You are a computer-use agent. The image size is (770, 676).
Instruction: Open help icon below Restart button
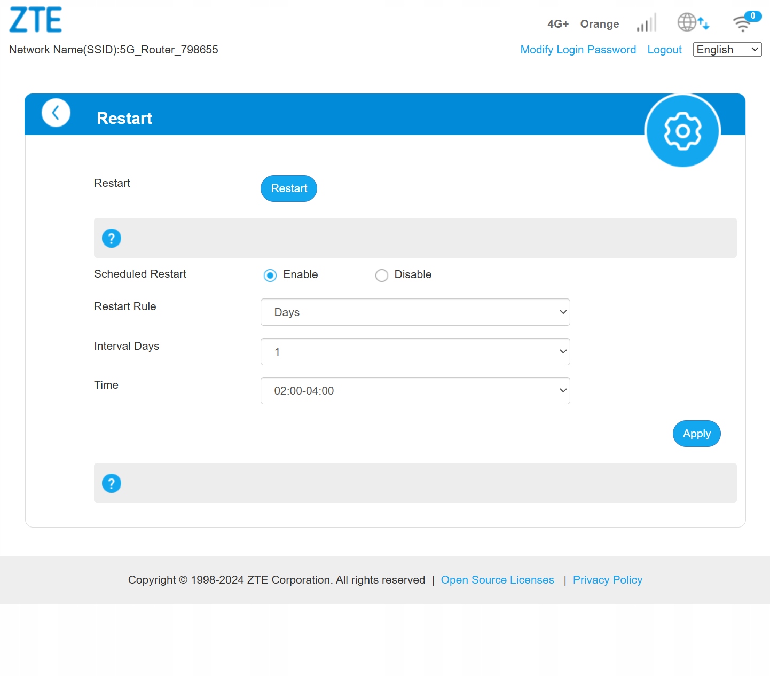(x=112, y=238)
